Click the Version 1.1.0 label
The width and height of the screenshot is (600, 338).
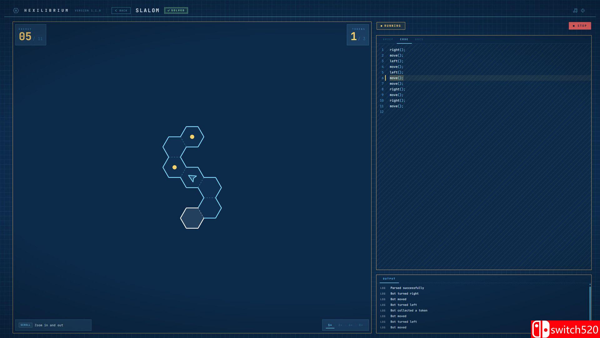pos(88,11)
